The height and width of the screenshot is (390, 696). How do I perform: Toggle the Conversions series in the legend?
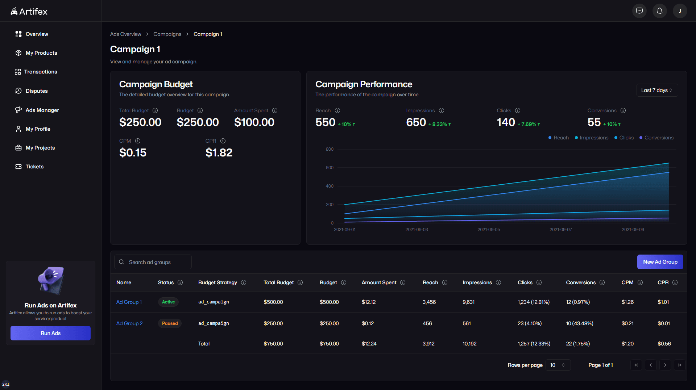(656, 138)
